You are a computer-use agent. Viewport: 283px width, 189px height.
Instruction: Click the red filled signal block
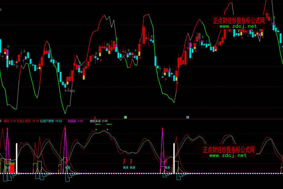pos(13,168)
